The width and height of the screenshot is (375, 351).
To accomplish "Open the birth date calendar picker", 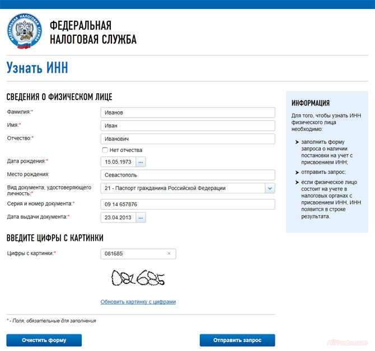I will point(140,162).
